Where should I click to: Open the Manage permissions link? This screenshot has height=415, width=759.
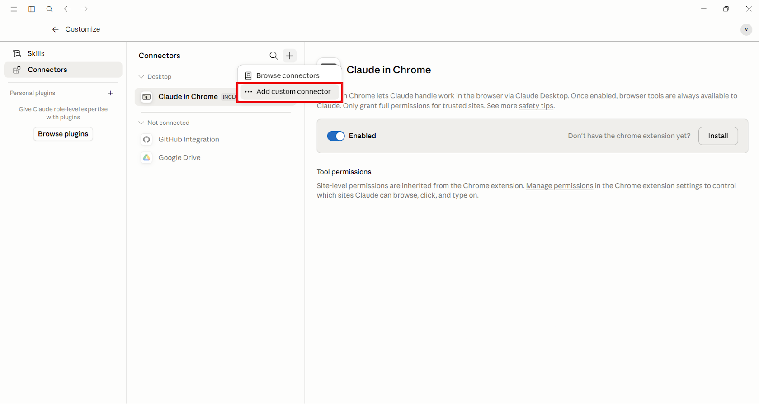[559, 186]
